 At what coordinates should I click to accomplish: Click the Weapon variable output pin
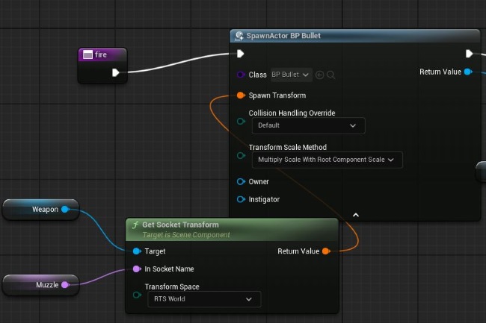(x=65, y=210)
